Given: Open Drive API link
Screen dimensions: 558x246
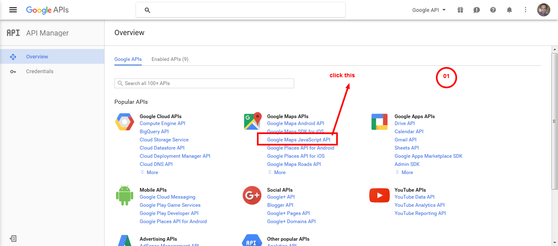Looking at the screenshot, I should [x=405, y=123].
